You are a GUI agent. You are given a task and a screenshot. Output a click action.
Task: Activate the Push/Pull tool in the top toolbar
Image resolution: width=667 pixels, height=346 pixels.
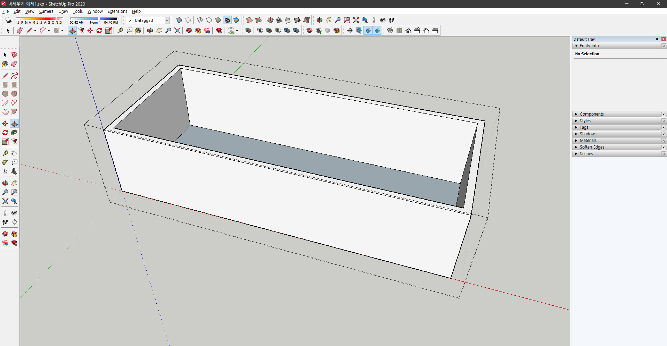[x=72, y=31]
